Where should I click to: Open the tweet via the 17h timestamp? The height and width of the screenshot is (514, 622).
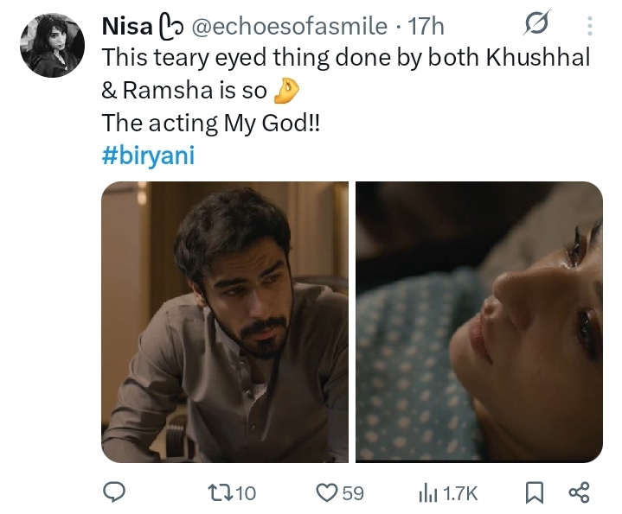(x=425, y=27)
